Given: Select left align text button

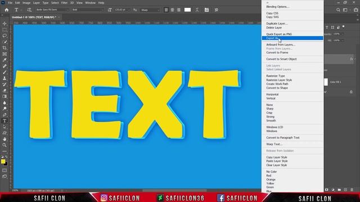Looking at the screenshot, I should point(166,10).
